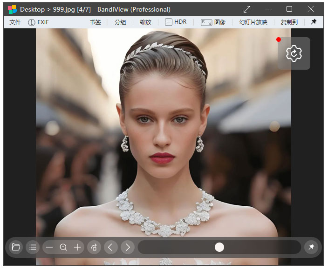The width and height of the screenshot is (328, 269).
Task: Maximize the BandiView window
Action: pyautogui.click(x=289, y=9)
